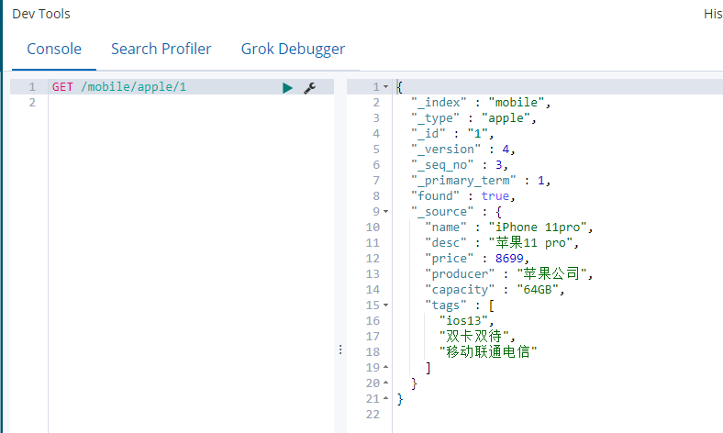
Task: Switch to the Search Profiler tab
Action: (161, 49)
